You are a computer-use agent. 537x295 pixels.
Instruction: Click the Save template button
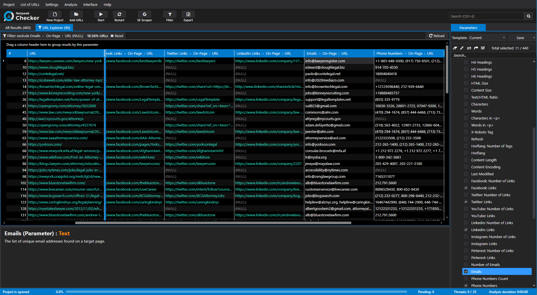click(x=520, y=38)
